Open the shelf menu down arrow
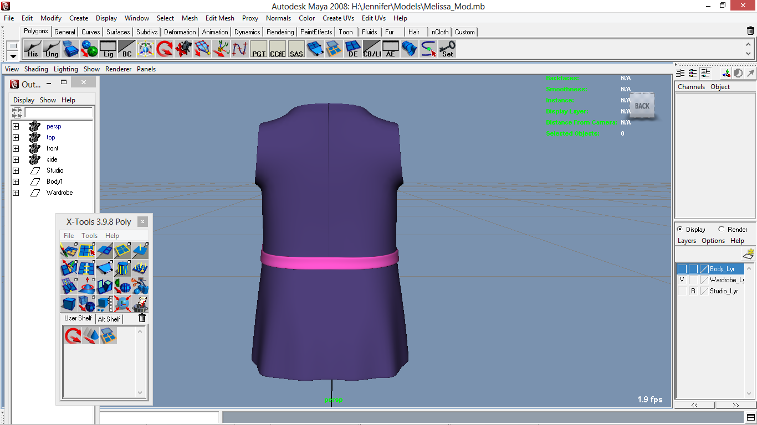Screen dimensions: 757x425 click(x=13, y=55)
